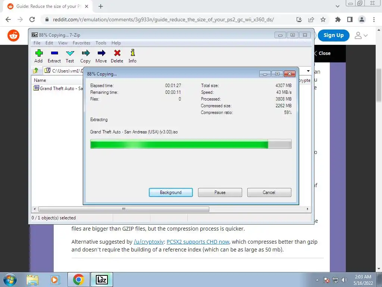Open Windows Media Player from taskbar

55,280
